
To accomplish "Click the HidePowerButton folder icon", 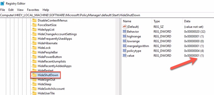I will tap(34, 57).
